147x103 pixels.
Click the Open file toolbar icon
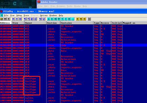[x=2, y=19]
